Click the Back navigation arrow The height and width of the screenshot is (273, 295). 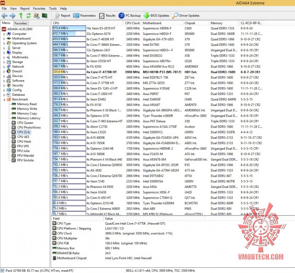click(x=5, y=16)
